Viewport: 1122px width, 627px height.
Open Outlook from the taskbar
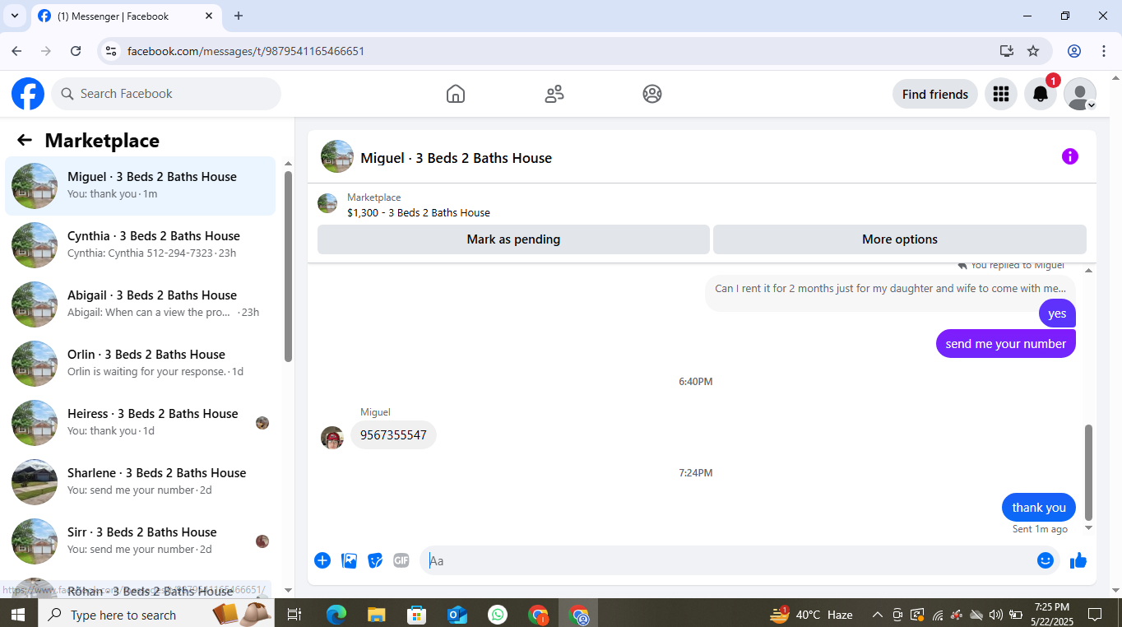(x=457, y=615)
